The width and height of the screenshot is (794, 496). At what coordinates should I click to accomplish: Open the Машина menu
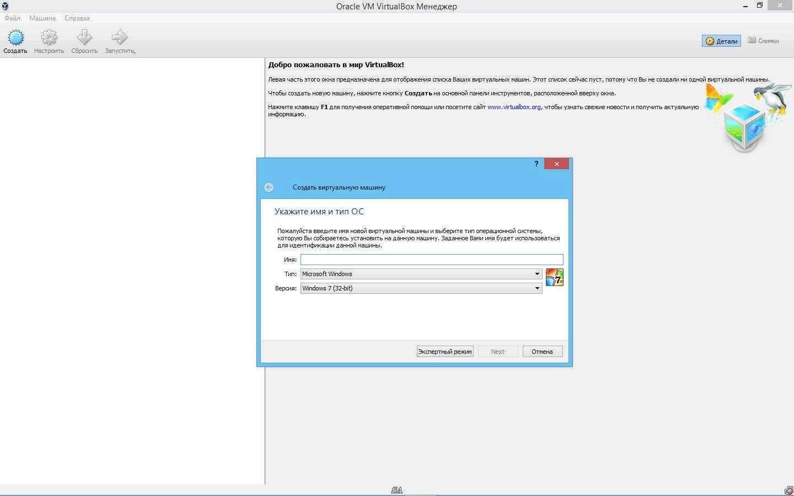point(42,18)
